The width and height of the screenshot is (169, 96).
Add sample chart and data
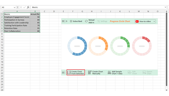(115, 72)
